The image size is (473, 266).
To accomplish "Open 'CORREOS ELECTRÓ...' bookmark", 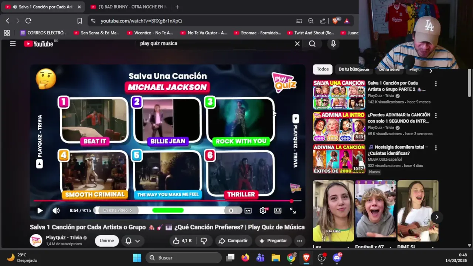I will pyautogui.click(x=43, y=33).
